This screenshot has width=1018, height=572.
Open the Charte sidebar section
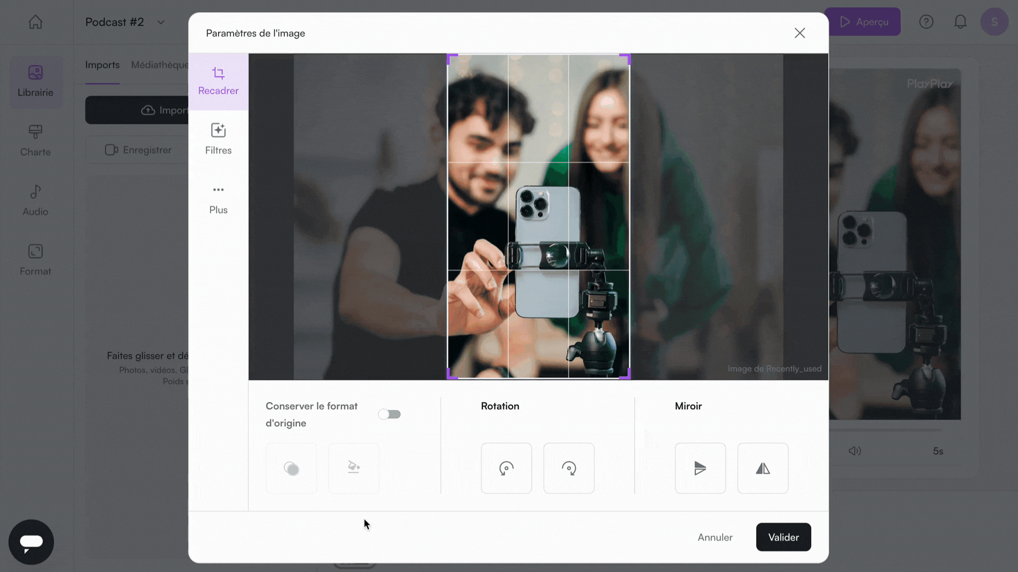(36, 141)
